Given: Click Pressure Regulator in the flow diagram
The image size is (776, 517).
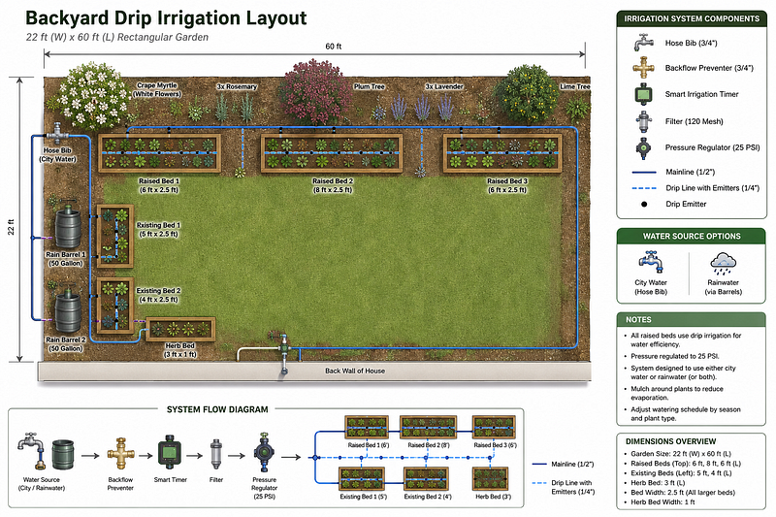Looking at the screenshot, I should [x=264, y=452].
